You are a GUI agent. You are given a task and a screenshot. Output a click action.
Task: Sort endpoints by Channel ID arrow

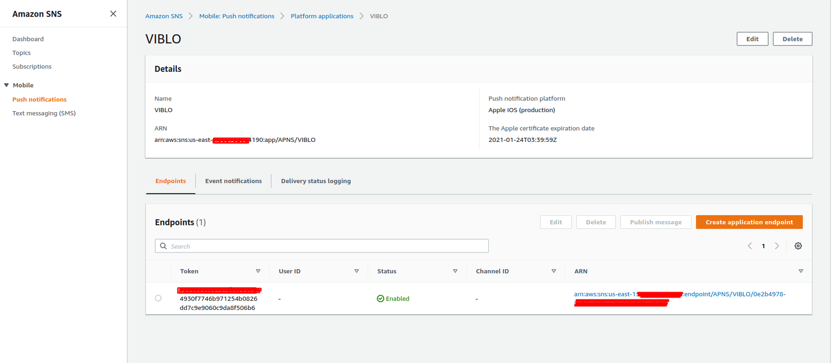pyautogui.click(x=553, y=271)
